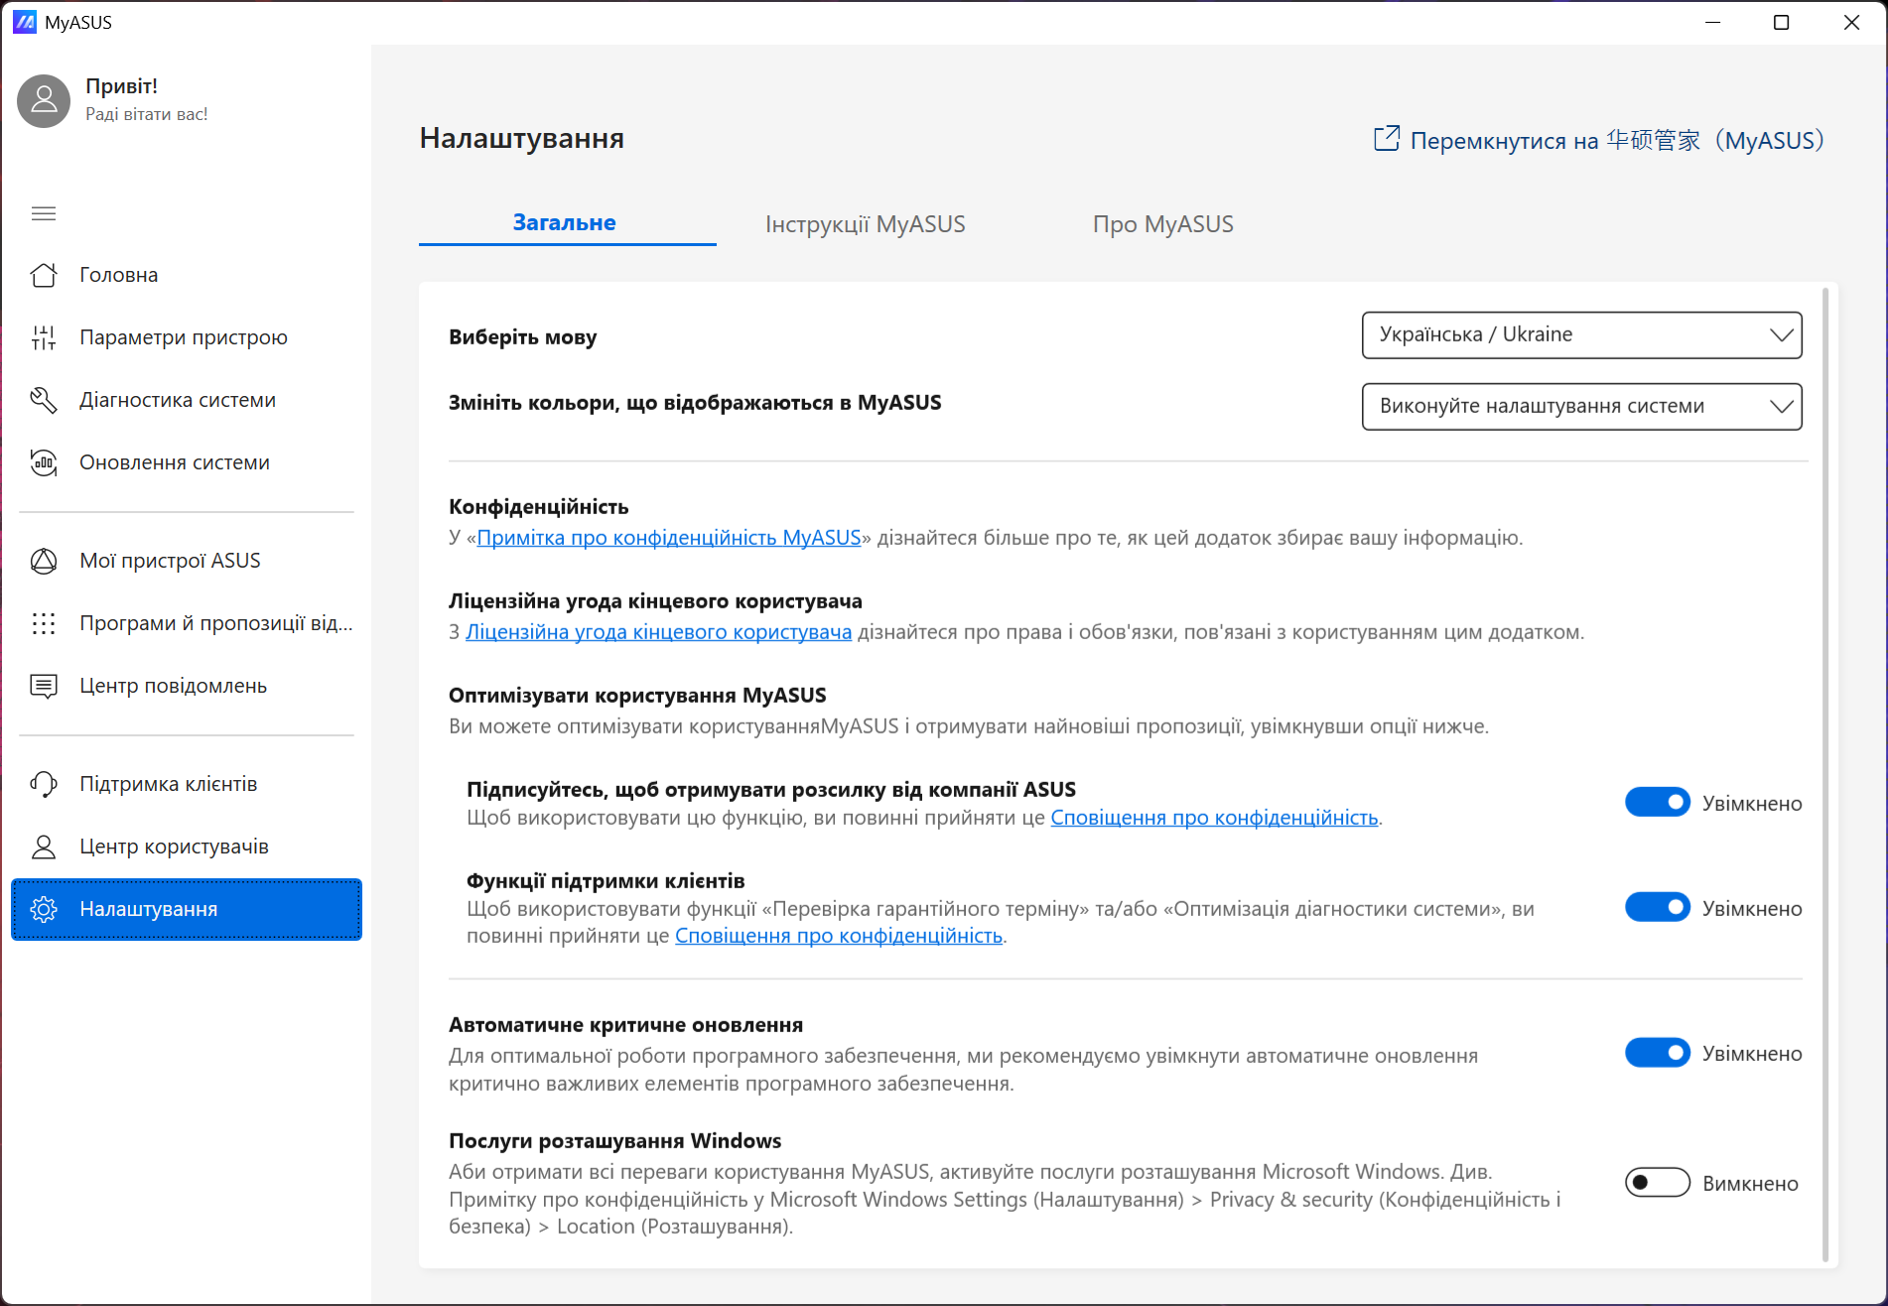Toggle ASUS newsletter subscription switch
The height and width of the screenshot is (1306, 1888).
pos(1657,802)
